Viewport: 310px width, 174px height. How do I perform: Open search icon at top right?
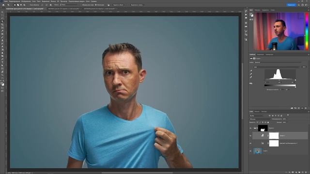[299, 5]
